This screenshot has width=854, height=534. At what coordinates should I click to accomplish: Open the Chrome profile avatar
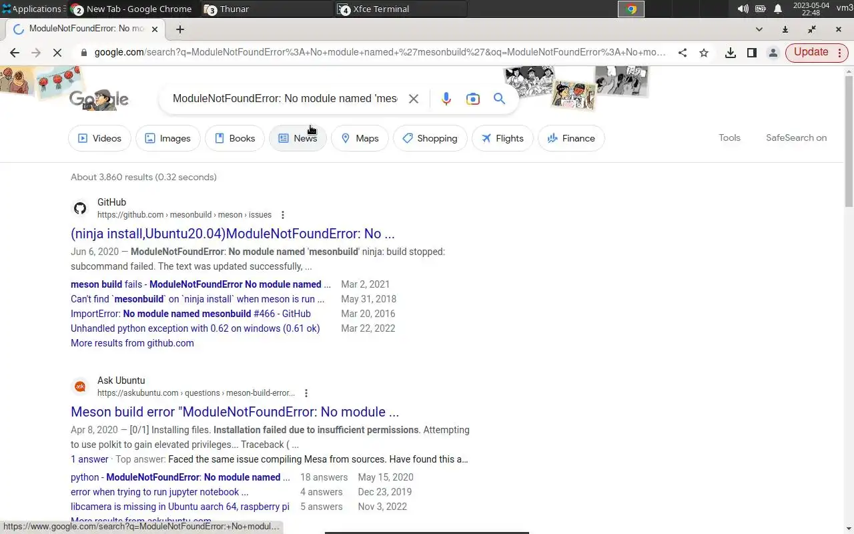coord(773,53)
